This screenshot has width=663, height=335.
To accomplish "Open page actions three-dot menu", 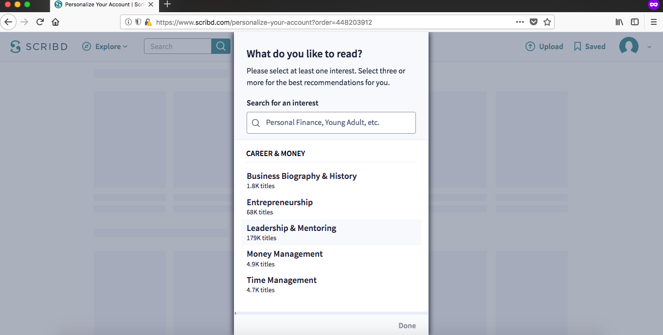I will [520, 22].
